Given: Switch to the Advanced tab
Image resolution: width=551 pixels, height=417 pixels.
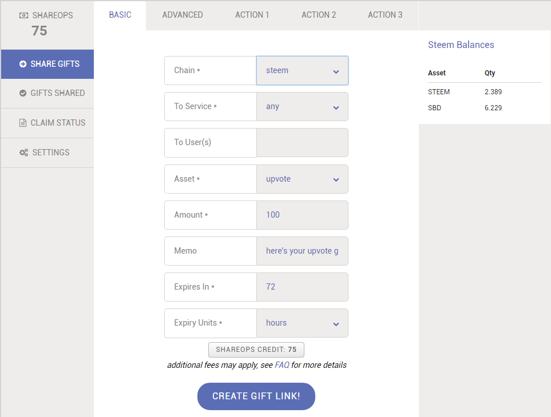Looking at the screenshot, I should [x=183, y=15].
